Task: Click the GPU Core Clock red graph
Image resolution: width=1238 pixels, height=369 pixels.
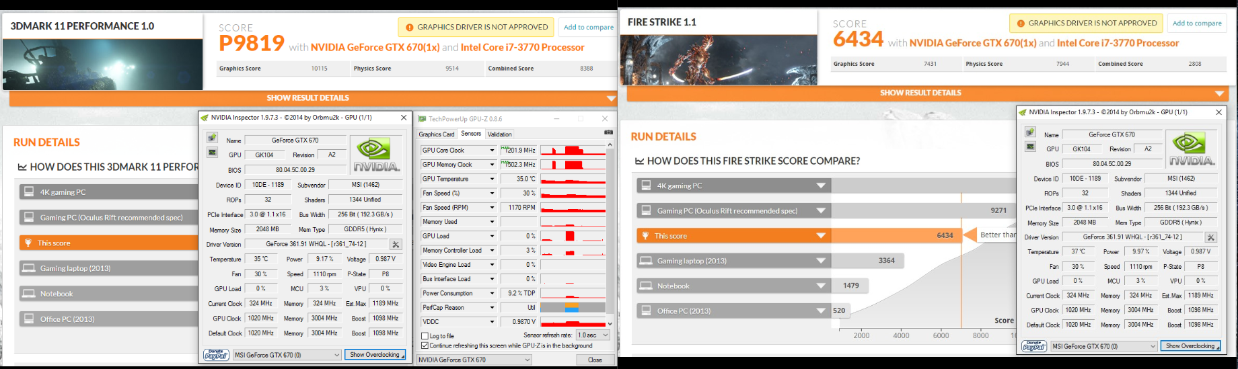Action: point(573,151)
